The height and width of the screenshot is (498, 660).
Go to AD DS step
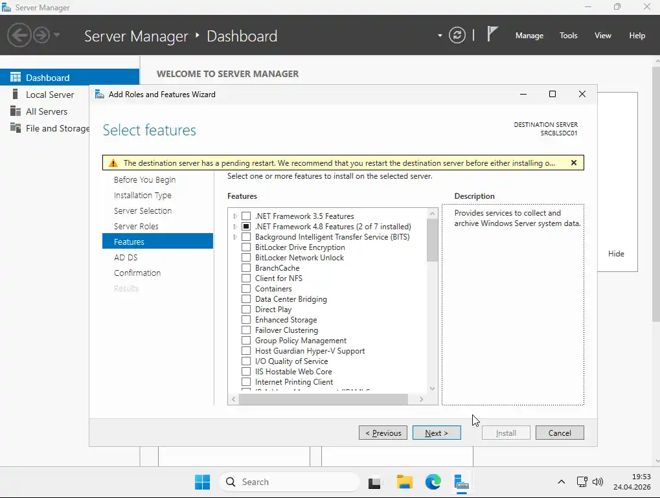click(x=126, y=258)
